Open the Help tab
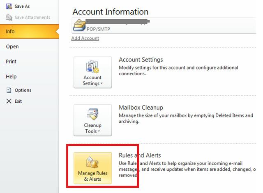Image resolution: width=263 pixels, height=193 pixels. pos(11,77)
